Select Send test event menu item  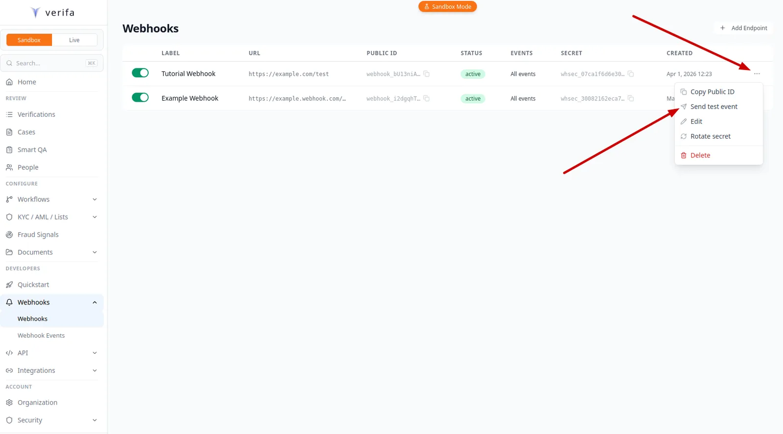tap(718, 107)
